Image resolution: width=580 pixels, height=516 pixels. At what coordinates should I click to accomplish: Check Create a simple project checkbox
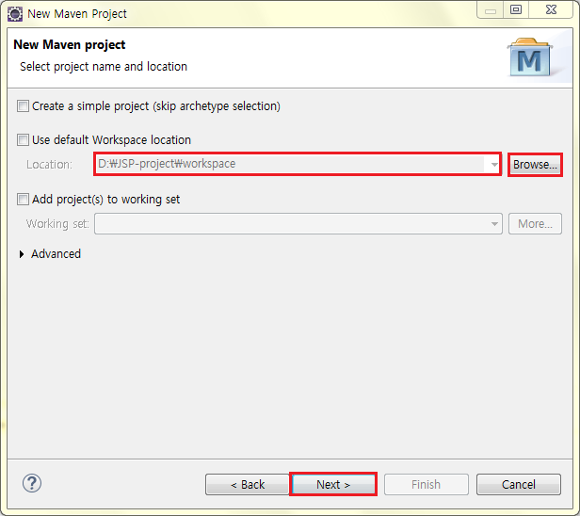23,106
